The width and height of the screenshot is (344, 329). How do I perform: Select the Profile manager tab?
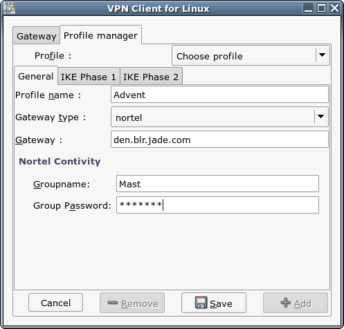click(x=100, y=35)
